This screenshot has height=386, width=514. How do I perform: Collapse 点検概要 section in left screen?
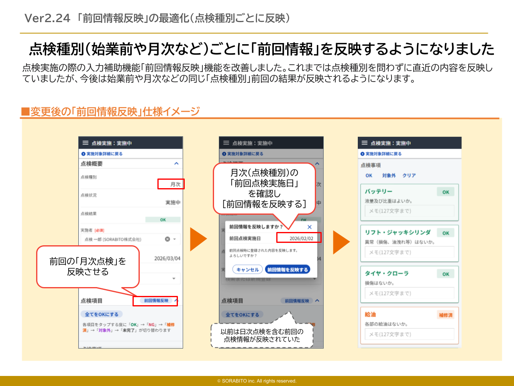pyautogui.click(x=176, y=164)
